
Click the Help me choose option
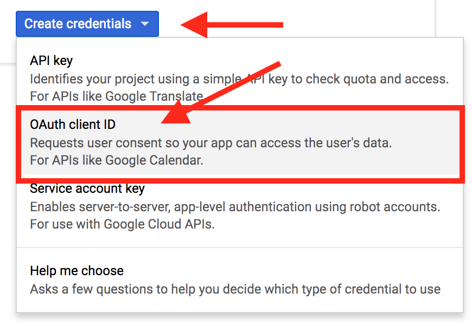tap(76, 271)
